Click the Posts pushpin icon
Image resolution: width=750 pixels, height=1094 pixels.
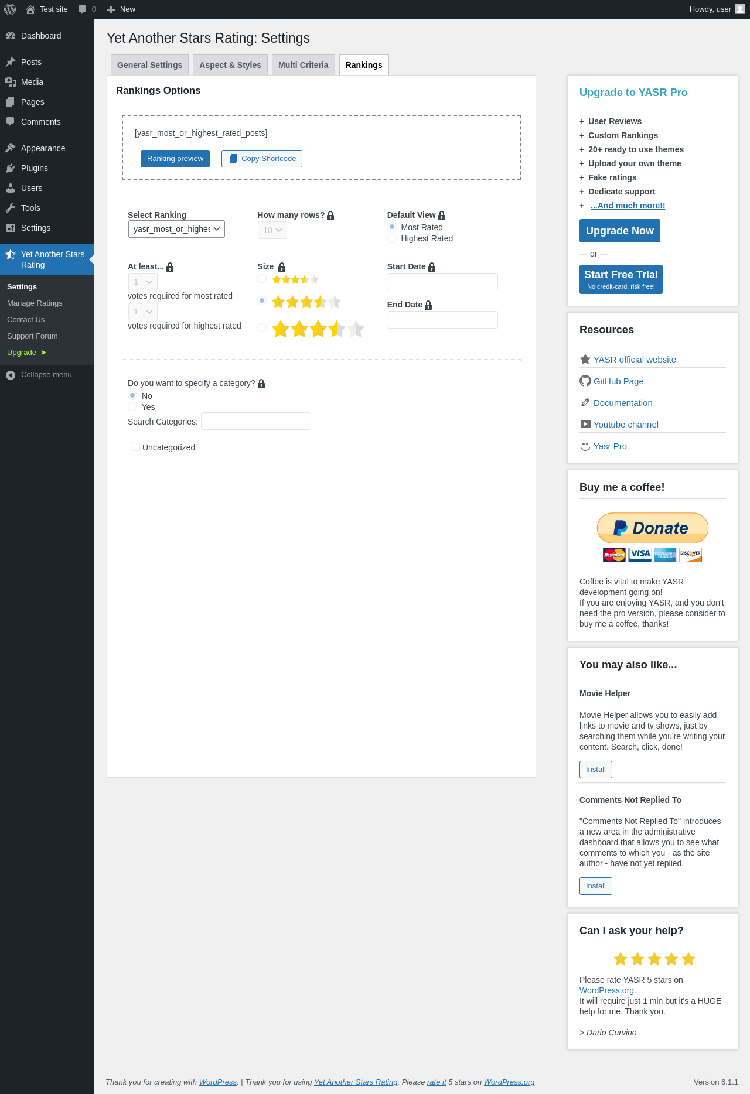point(11,62)
